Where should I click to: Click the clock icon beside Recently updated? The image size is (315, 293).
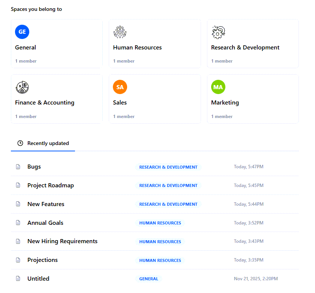(x=19, y=143)
